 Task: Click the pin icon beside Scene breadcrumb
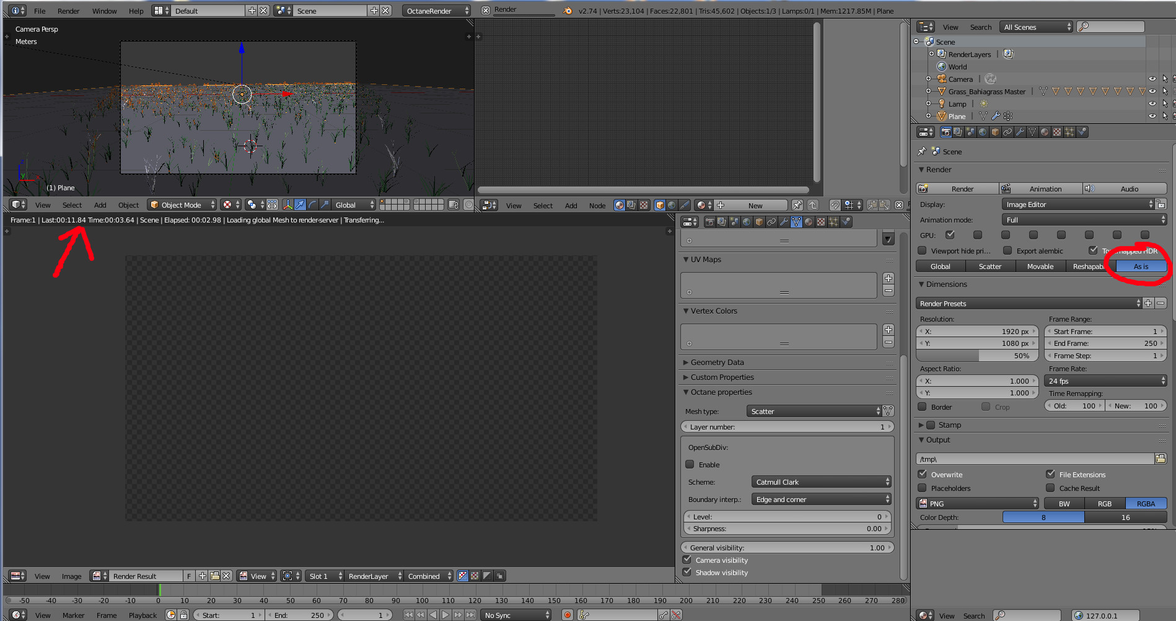click(922, 151)
